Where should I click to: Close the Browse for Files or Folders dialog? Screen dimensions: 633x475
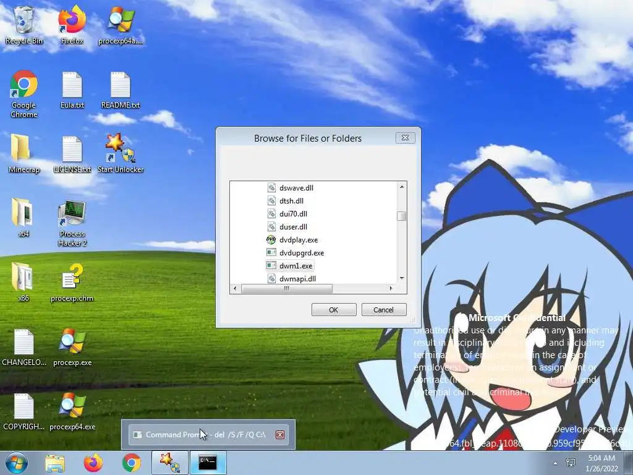coord(406,138)
